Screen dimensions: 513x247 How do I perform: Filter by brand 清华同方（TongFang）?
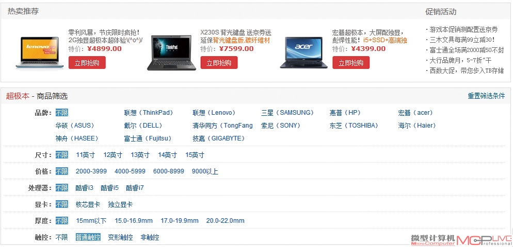pos(222,126)
